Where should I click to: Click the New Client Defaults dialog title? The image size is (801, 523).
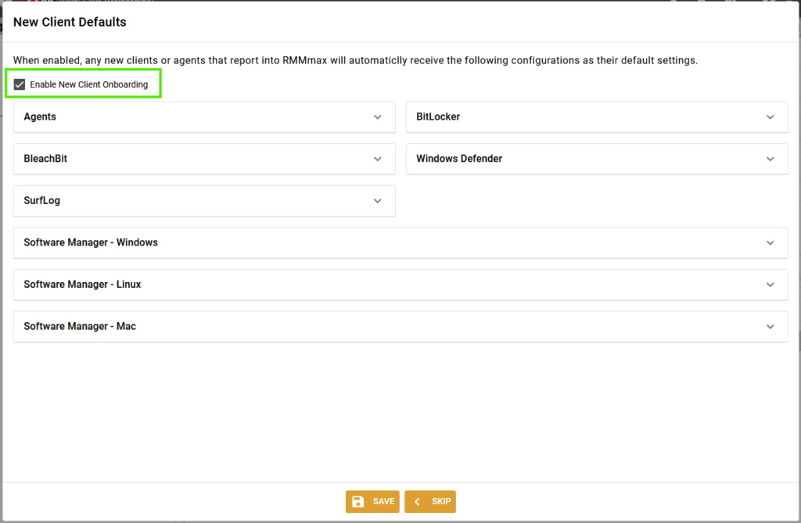click(70, 22)
